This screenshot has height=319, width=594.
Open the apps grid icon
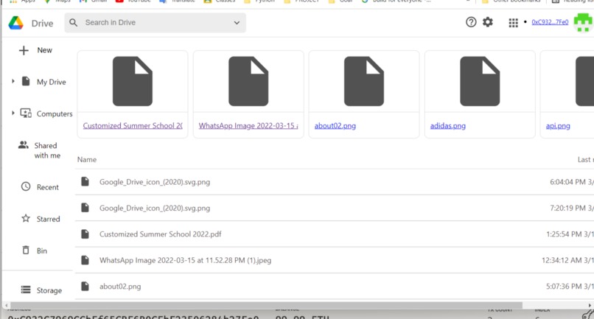click(513, 23)
